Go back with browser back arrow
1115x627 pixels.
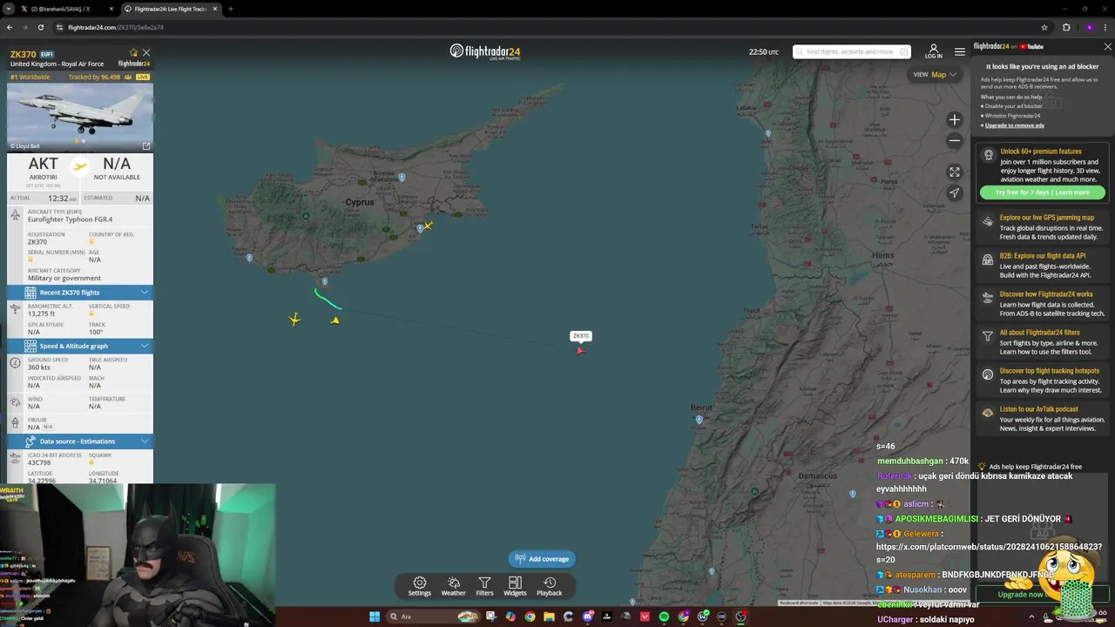pyautogui.click(x=10, y=27)
